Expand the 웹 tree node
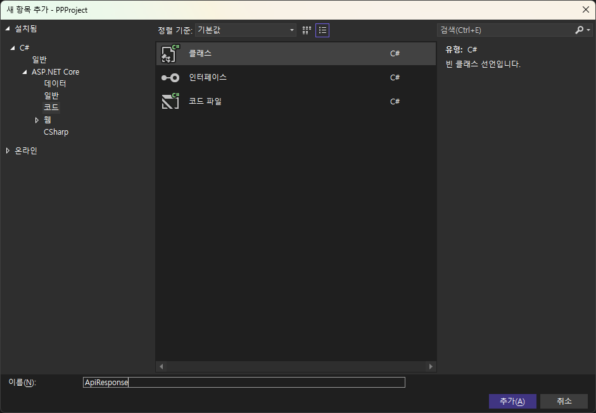The image size is (596, 413). [37, 120]
